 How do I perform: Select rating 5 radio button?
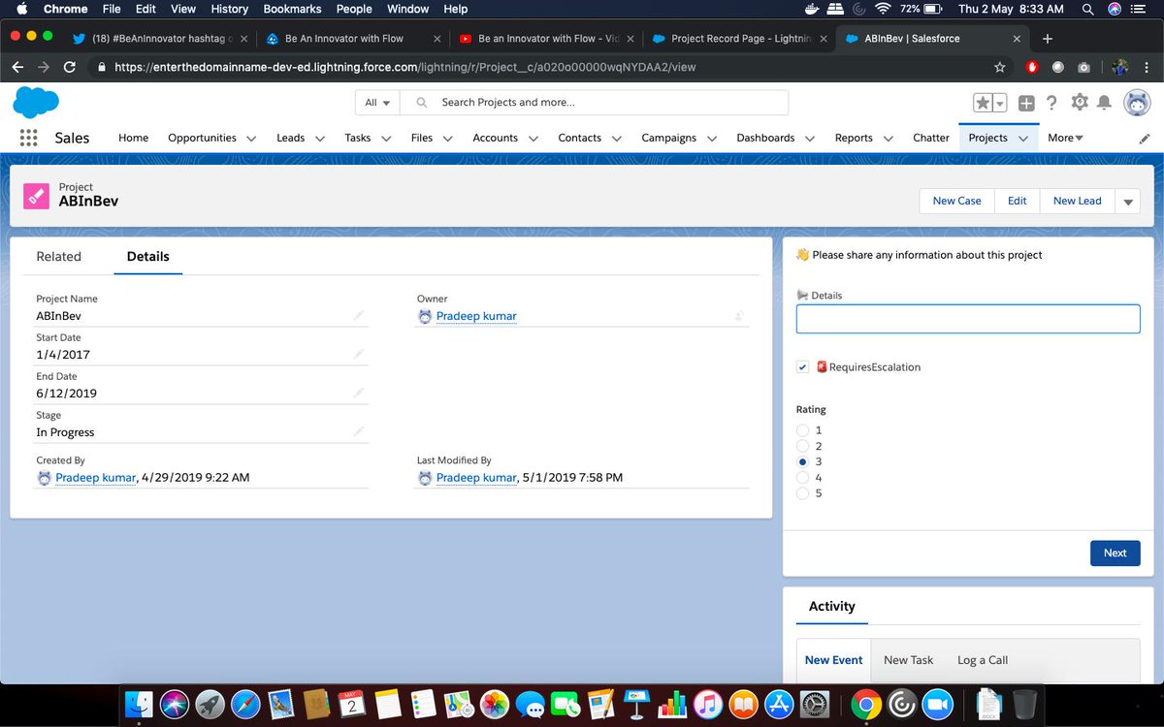point(802,493)
